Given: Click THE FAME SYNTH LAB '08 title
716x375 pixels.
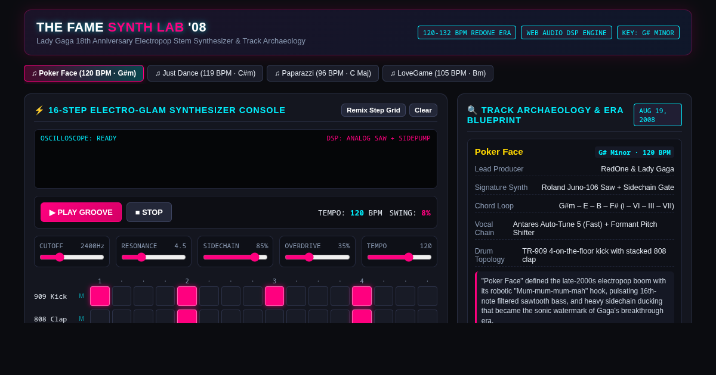Looking at the screenshot, I should [x=121, y=27].
